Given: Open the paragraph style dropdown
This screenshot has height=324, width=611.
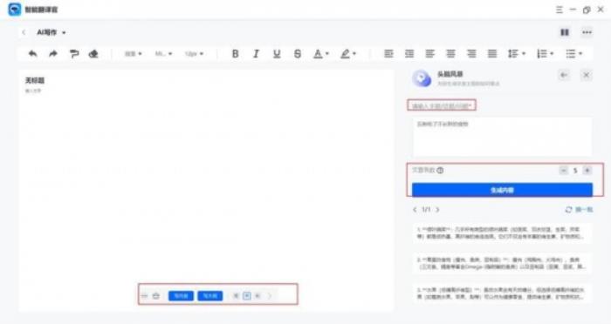Looking at the screenshot, I should pyautogui.click(x=133, y=54).
